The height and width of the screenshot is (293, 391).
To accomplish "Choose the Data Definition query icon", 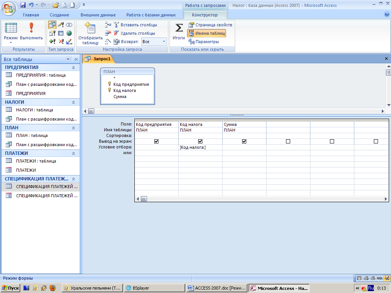I will (61, 25).
